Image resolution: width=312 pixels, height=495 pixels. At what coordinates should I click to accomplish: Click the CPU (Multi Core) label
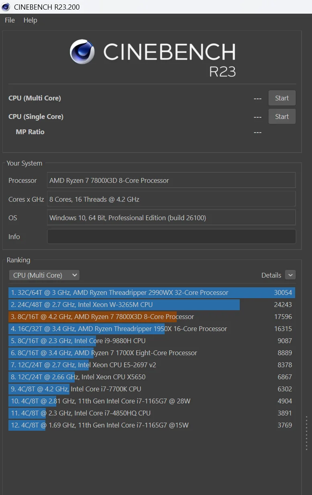coord(35,98)
